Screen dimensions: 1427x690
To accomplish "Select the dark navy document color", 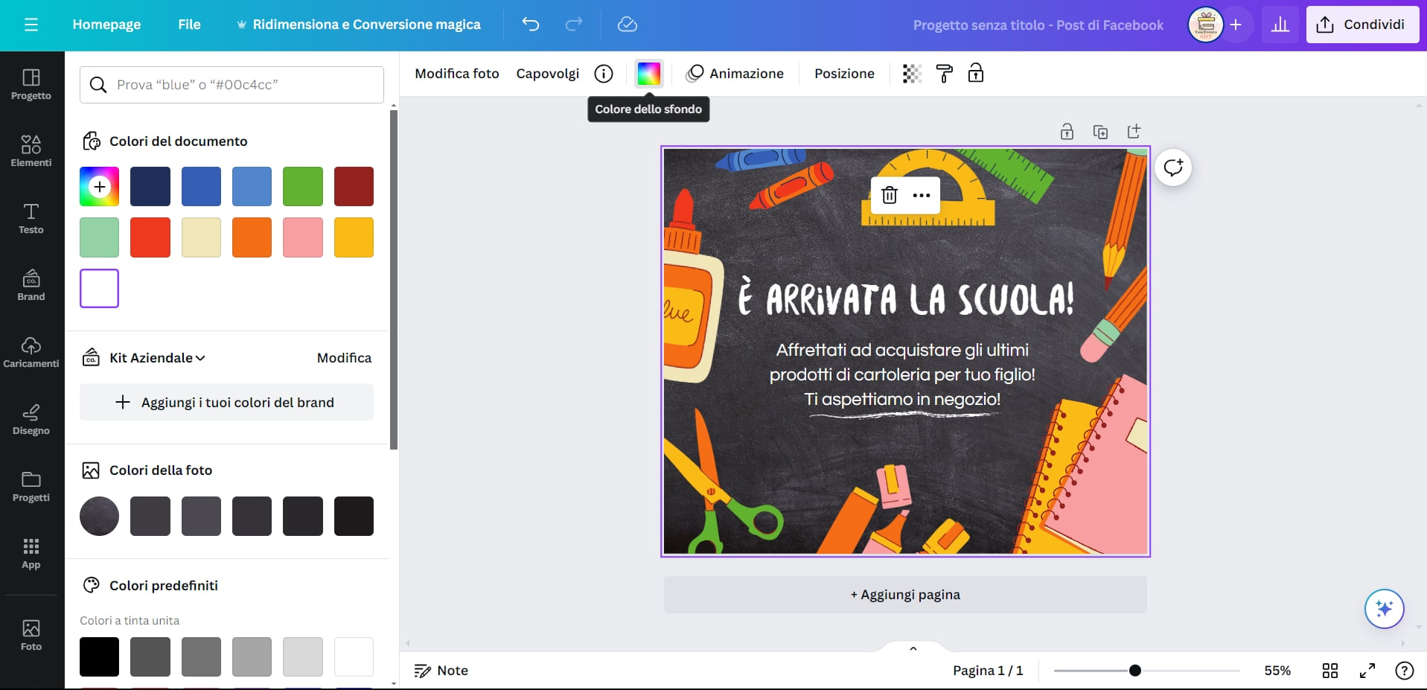I will coord(150,186).
